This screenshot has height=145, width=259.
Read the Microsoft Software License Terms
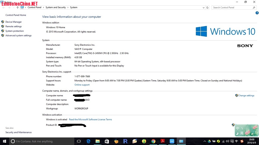pyautogui.click(x=90, y=119)
